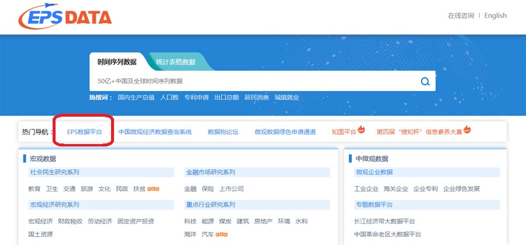Select 重点行业研究系列 heading
The image size is (526, 245).
[x=210, y=205]
